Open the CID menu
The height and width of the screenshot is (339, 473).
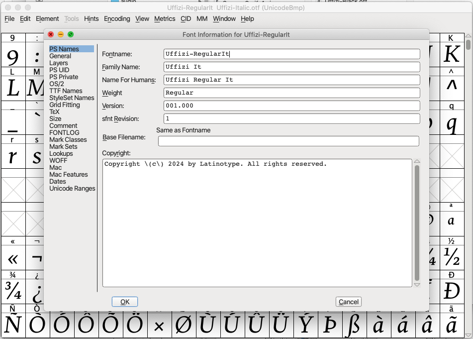coord(186,19)
